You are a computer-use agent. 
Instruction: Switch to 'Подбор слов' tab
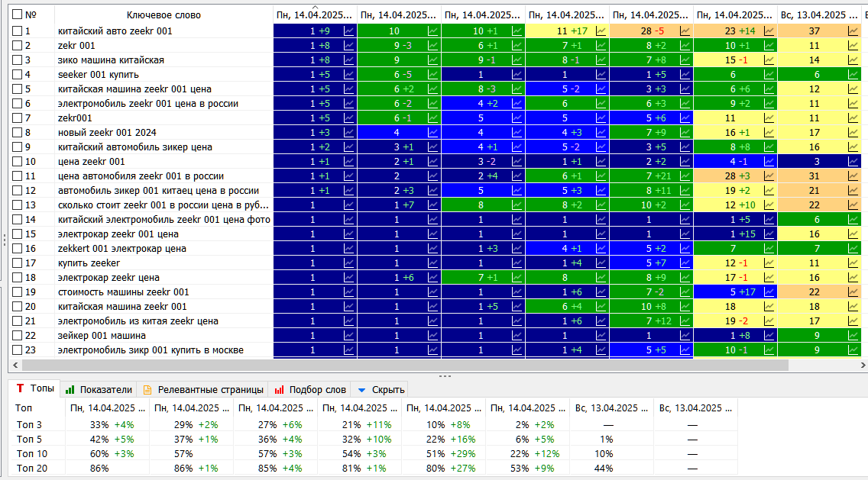pyautogui.click(x=311, y=390)
